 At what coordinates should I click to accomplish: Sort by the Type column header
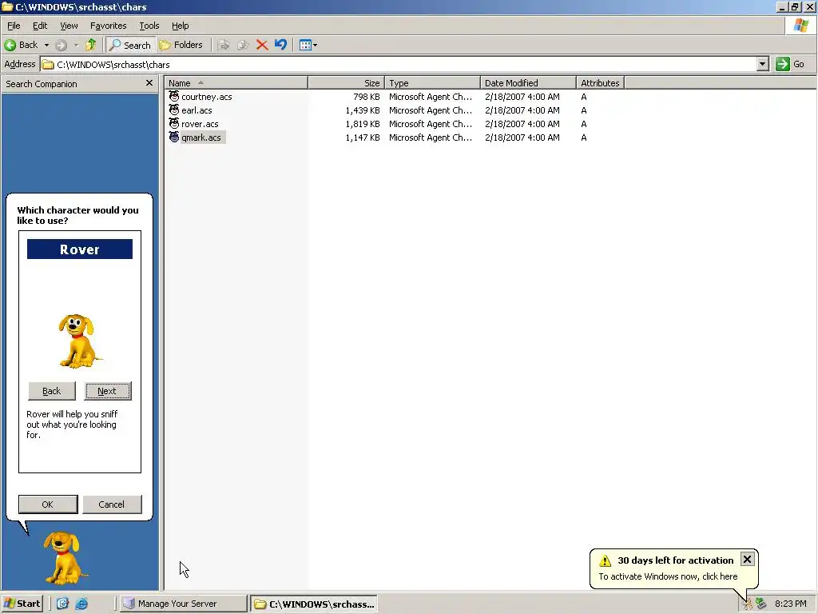point(432,83)
